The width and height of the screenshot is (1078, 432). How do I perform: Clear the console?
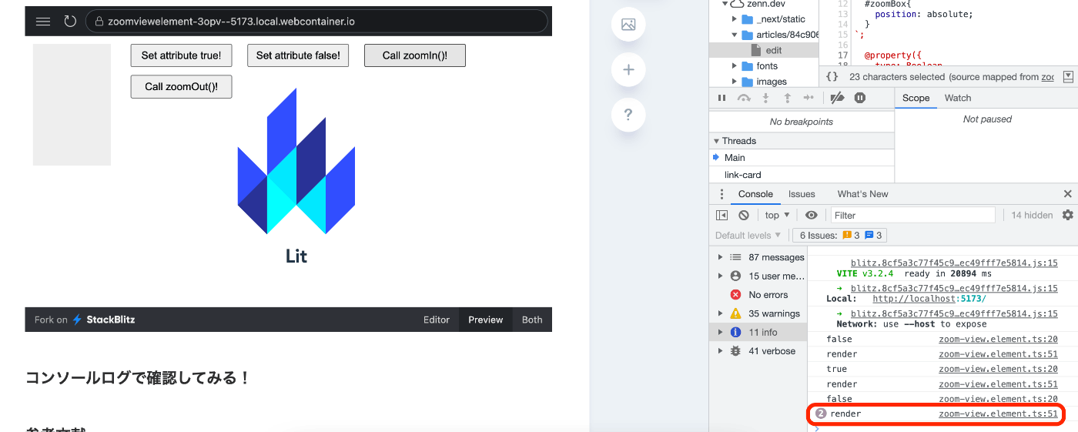[744, 215]
